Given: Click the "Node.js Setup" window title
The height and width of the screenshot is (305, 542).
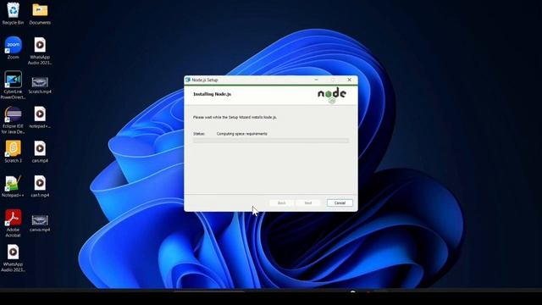Looking at the screenshot, I should pyautogui.click(x=205, y=80).
